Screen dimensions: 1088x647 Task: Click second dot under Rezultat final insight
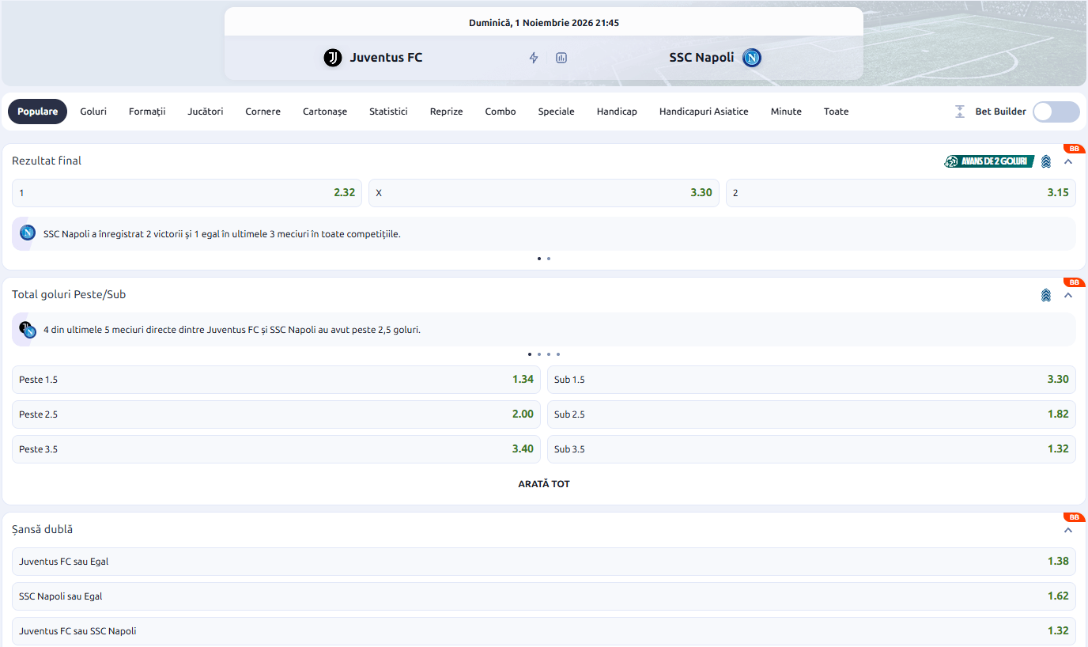point(549,259)
